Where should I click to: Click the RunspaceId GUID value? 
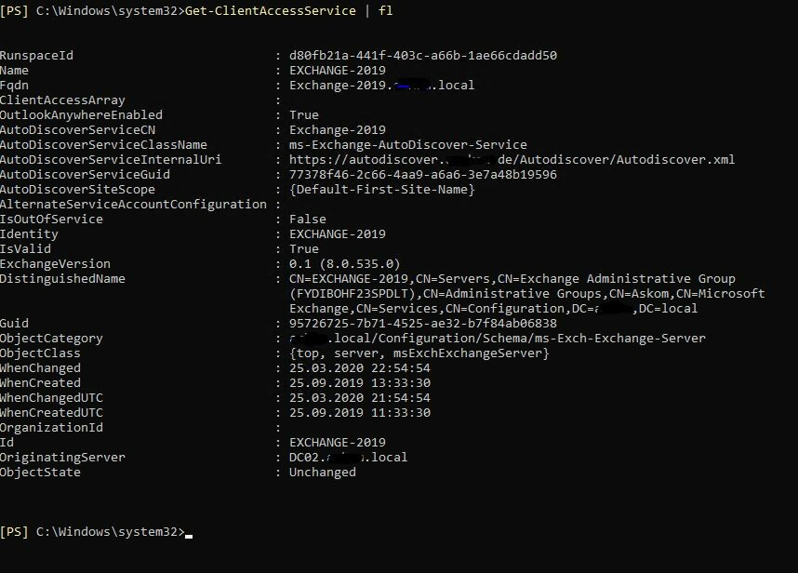[x=423, y=56]
